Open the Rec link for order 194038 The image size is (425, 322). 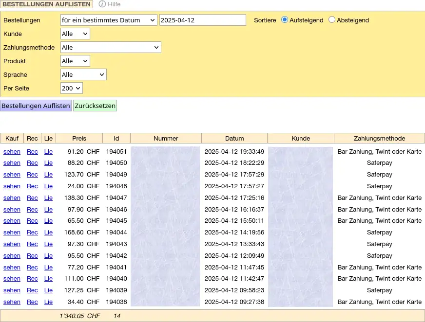tap(32, 302)
